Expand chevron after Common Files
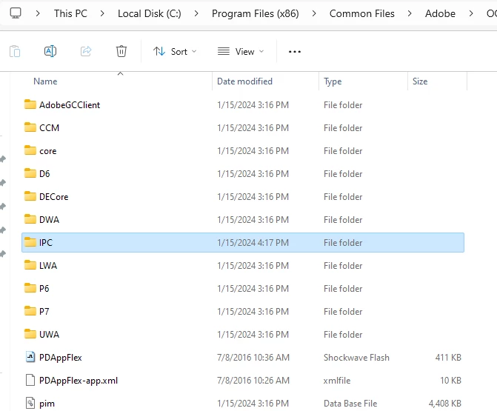The height and width of the screenshot is (411, 497). coord(410,13)
